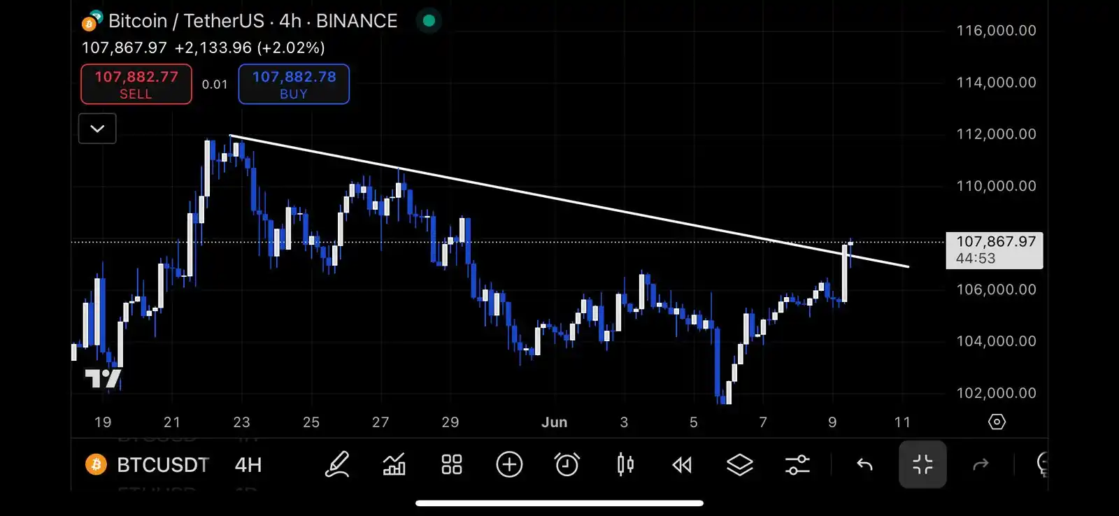Click the 106,000.00 price axis label
Image resolution: width=1119 pixels, height=516 pixels.
996,289
